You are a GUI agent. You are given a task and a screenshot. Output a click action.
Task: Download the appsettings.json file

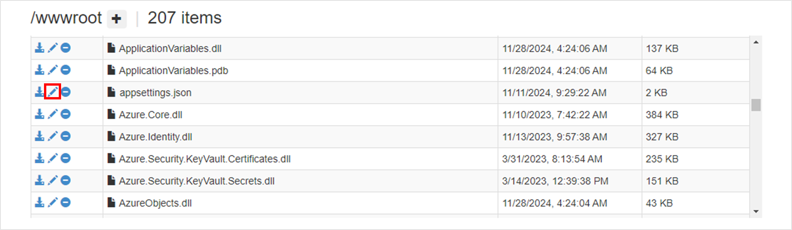39,92
